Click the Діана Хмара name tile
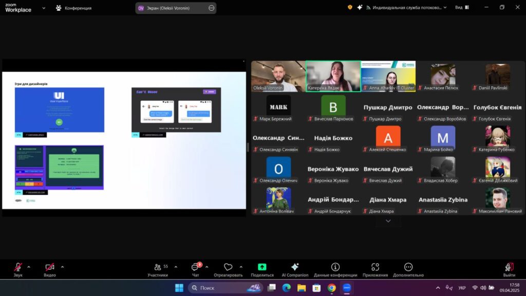 click(388, 200)
